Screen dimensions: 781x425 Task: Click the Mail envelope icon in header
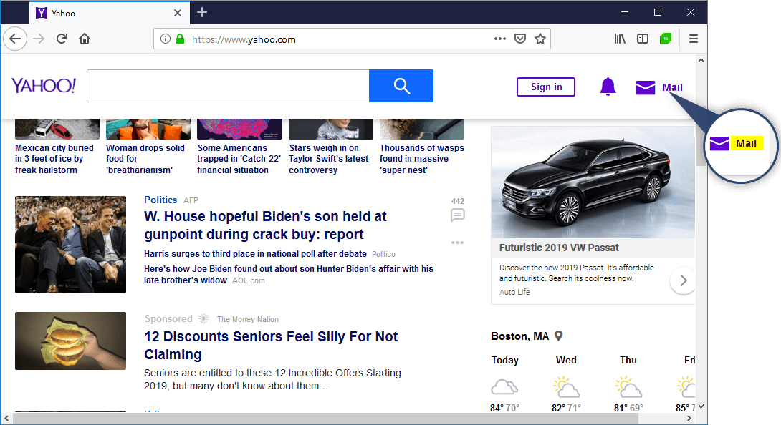point(645,87)
